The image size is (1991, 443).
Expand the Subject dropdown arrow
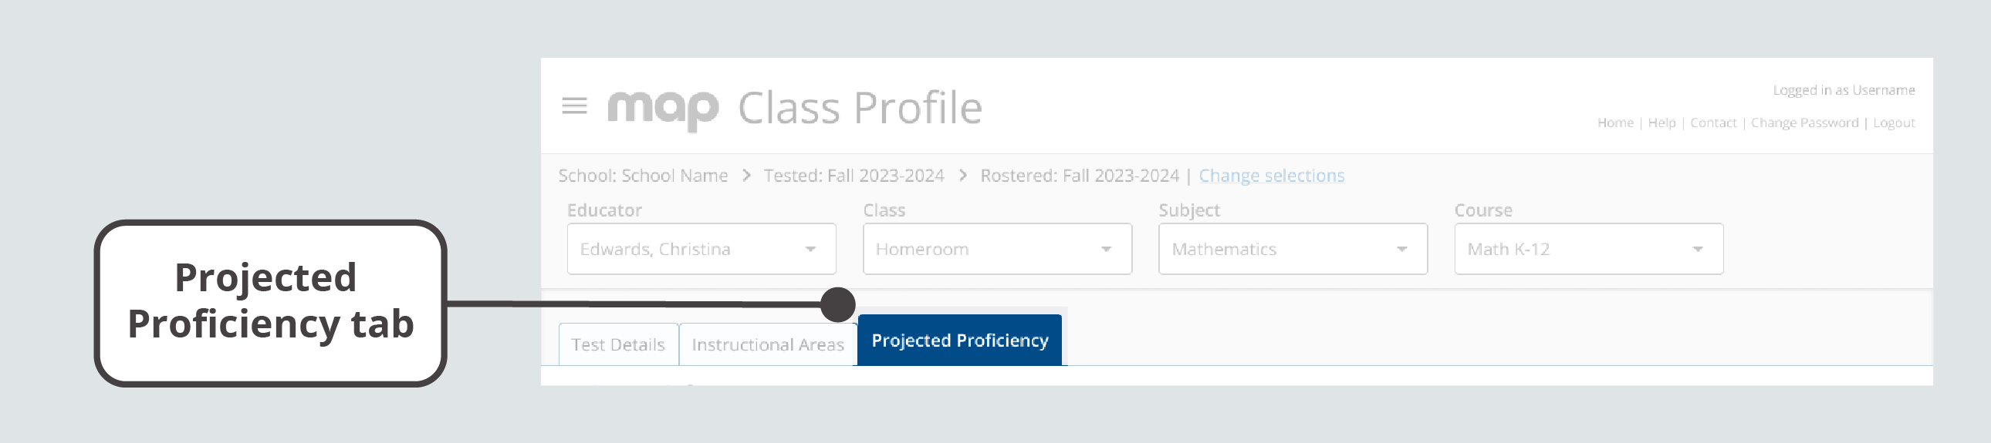point(1402,250)
